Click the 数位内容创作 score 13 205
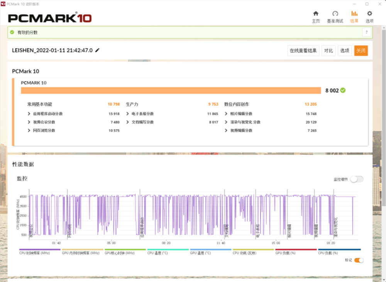Screen dimensions: 386x282 311,104
